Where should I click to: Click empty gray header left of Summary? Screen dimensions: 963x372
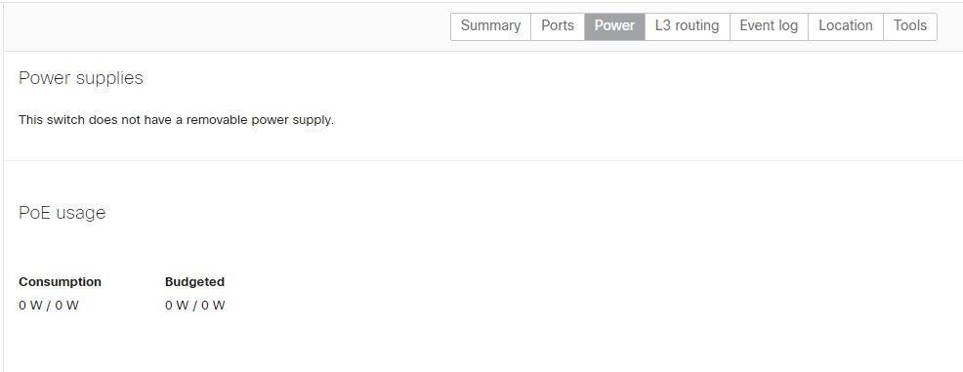tap(228, 26)
